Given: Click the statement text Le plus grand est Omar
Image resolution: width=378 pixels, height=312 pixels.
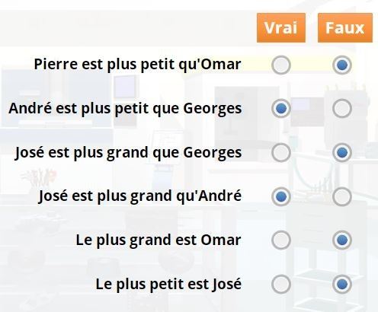Looking at the screenshot, I should click(x=159, y=240).
